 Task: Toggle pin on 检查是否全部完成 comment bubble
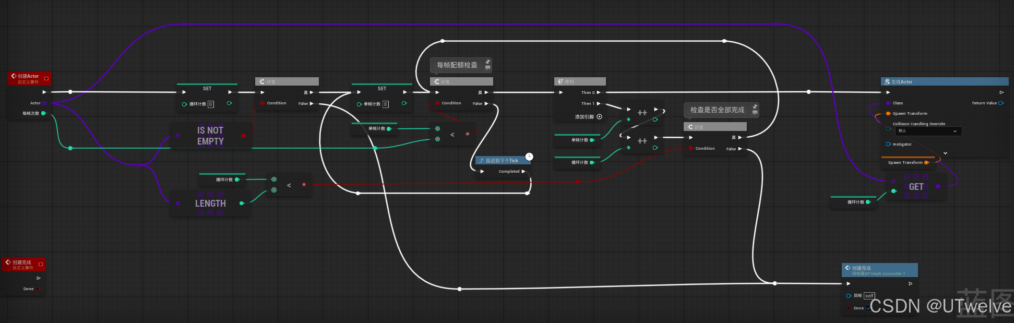[x=755, y=106]
